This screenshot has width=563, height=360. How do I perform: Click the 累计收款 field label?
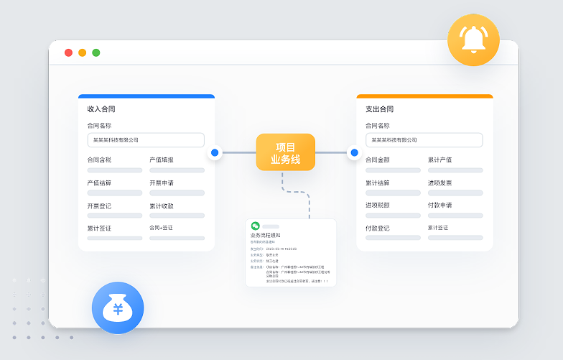pyautogui.click(x=162, y=206)
